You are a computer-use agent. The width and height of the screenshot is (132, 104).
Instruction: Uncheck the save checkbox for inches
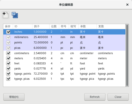[x=8, y=32]
